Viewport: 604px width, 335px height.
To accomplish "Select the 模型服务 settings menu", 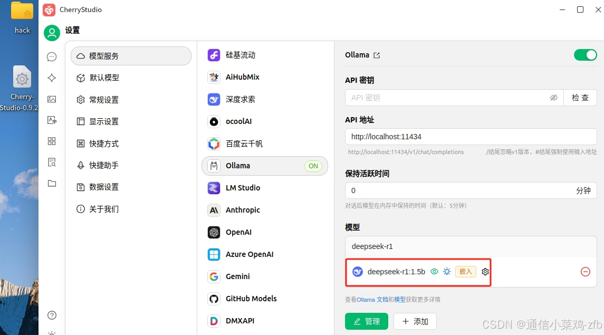I will point(131,56).
